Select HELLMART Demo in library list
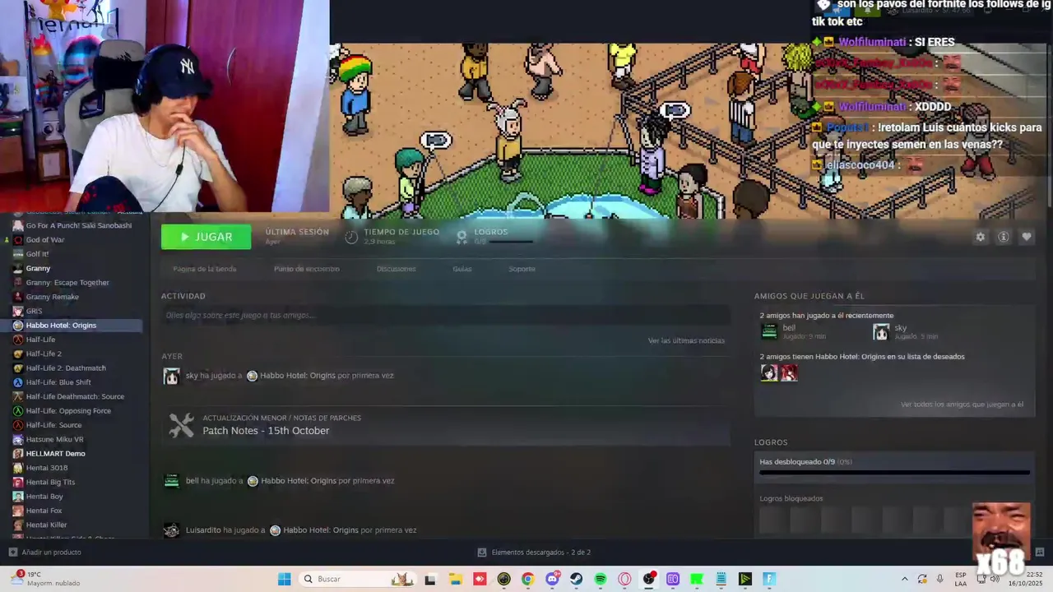This screenshot has width=1053, height=592. pyautogui.click(x=55, y=454)
